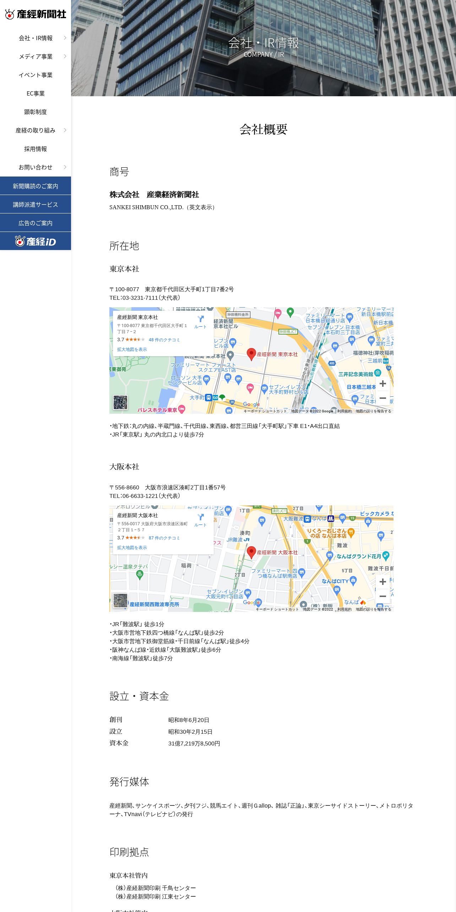Click green marker near 神田橋料金所
Screen dimensions: 456x912
tap(290, 312)
